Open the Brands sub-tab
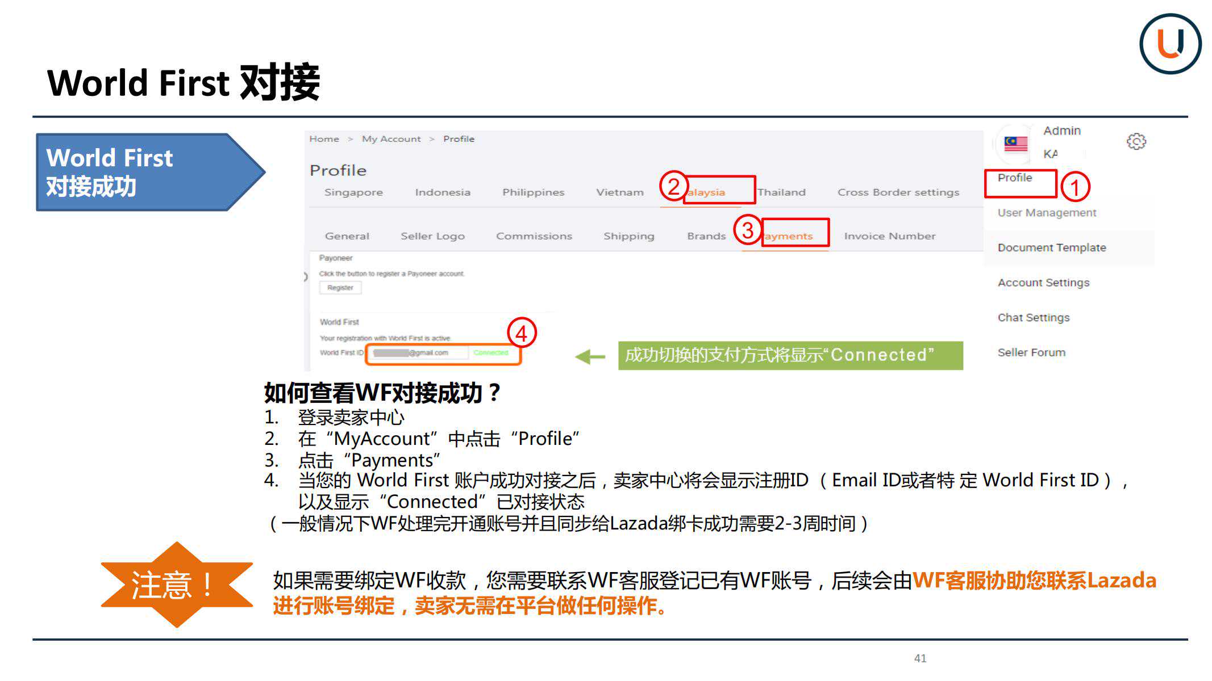Image resolution: width=1212 pixels, height=681 pixels. (x=706, y=236)
